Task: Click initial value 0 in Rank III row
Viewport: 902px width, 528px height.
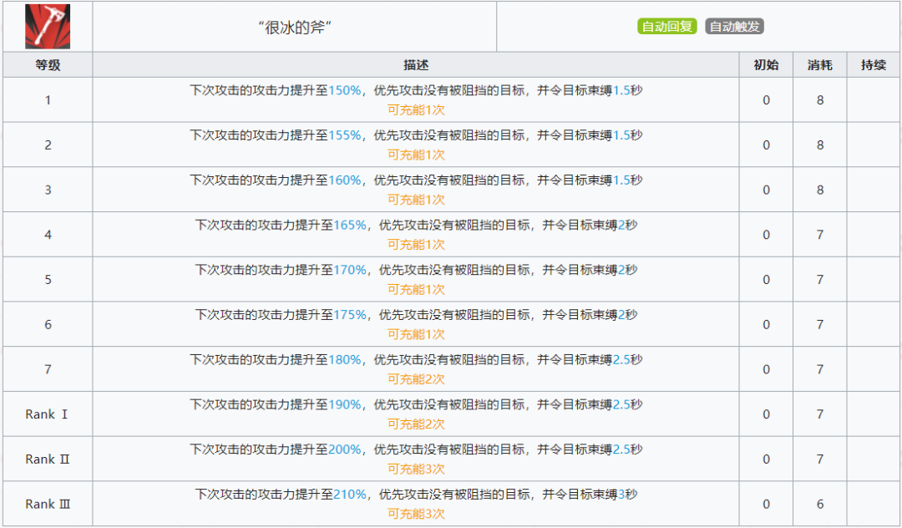Action: click(766, 504)
